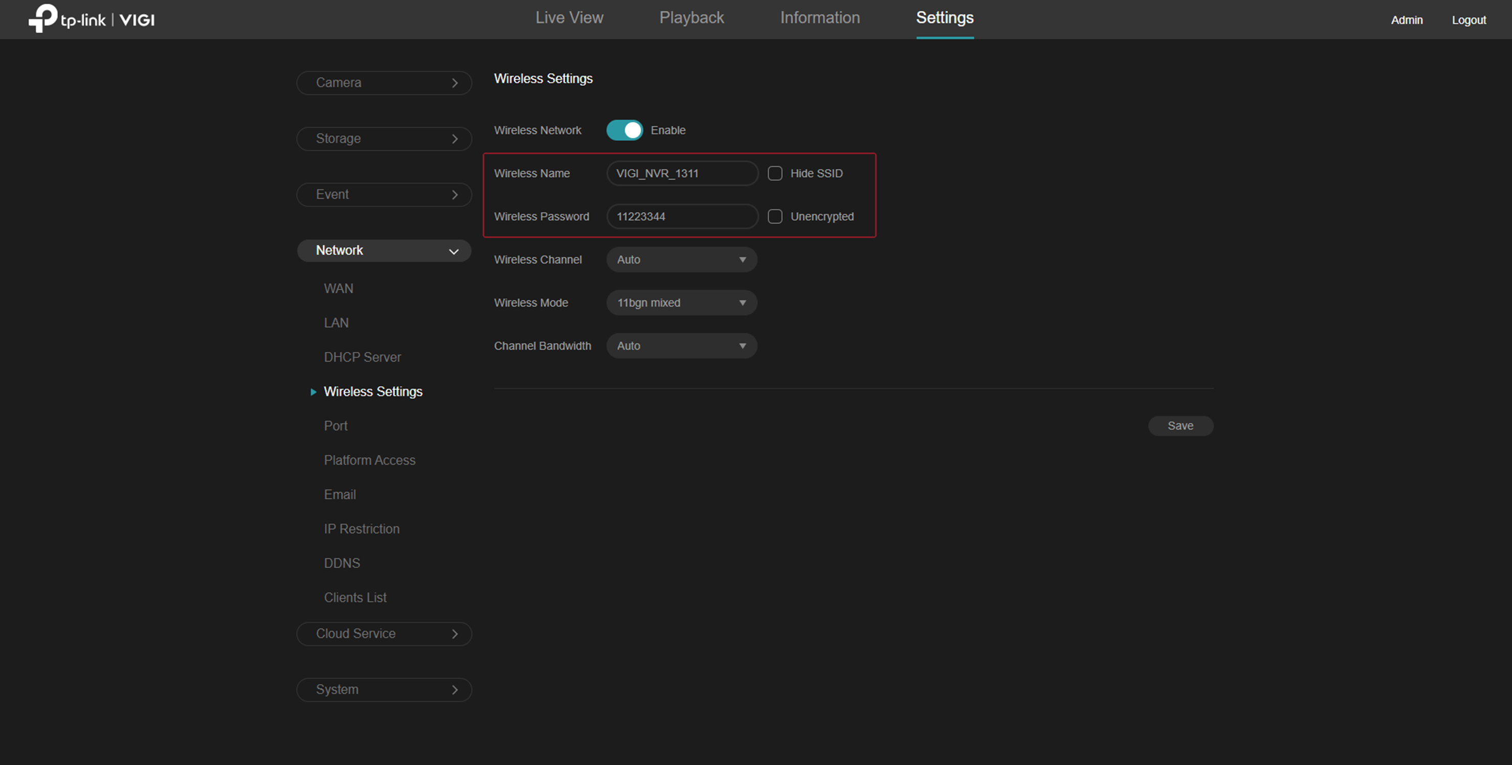Click the Channel Bandwidth label

point(542,346)
